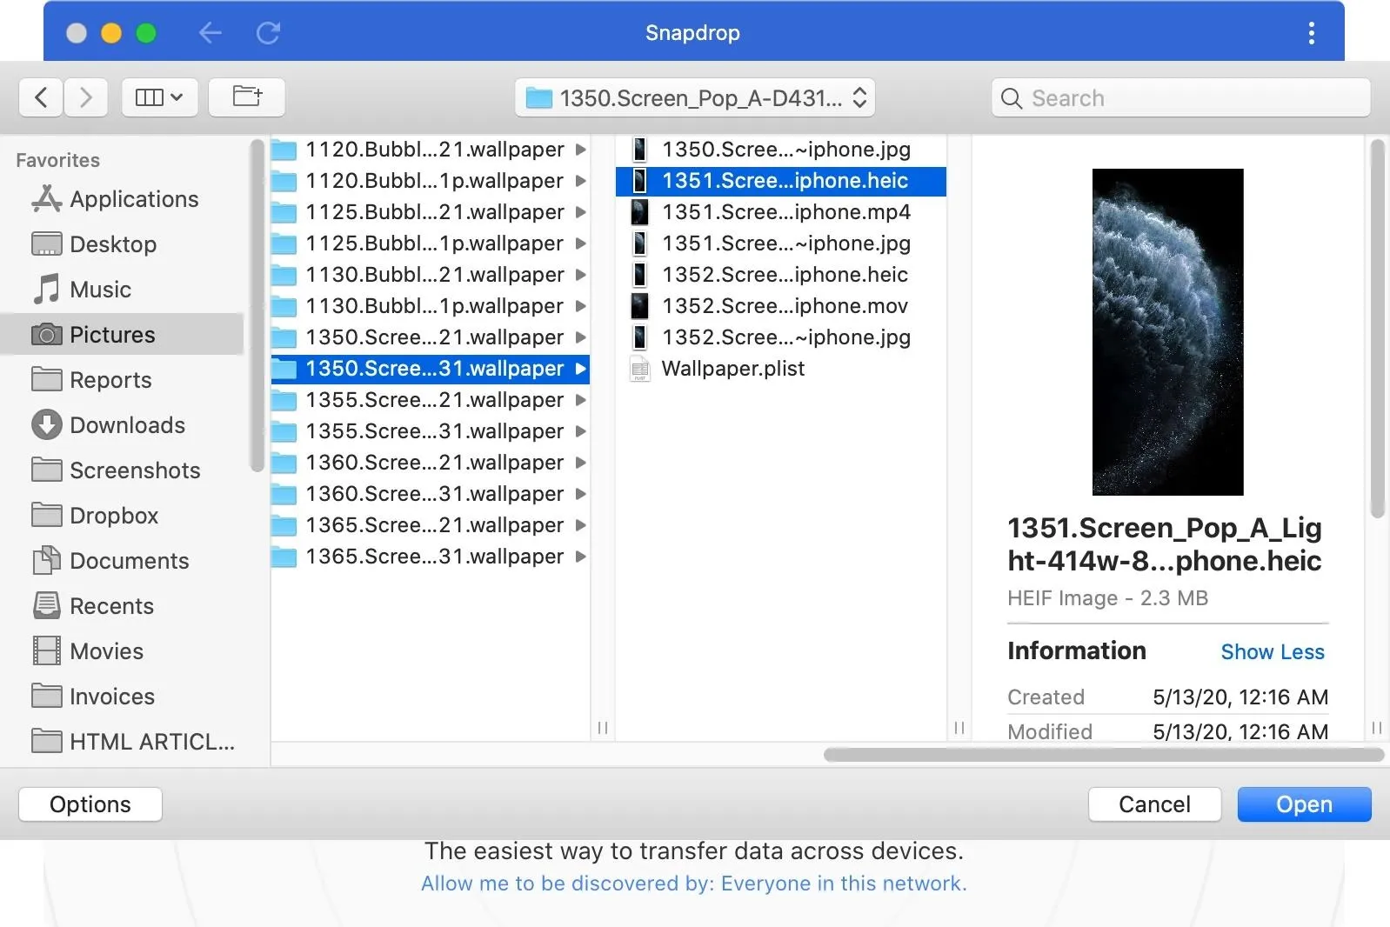Select file 1352.Scree...iphone.heic

tap(781, 275)
